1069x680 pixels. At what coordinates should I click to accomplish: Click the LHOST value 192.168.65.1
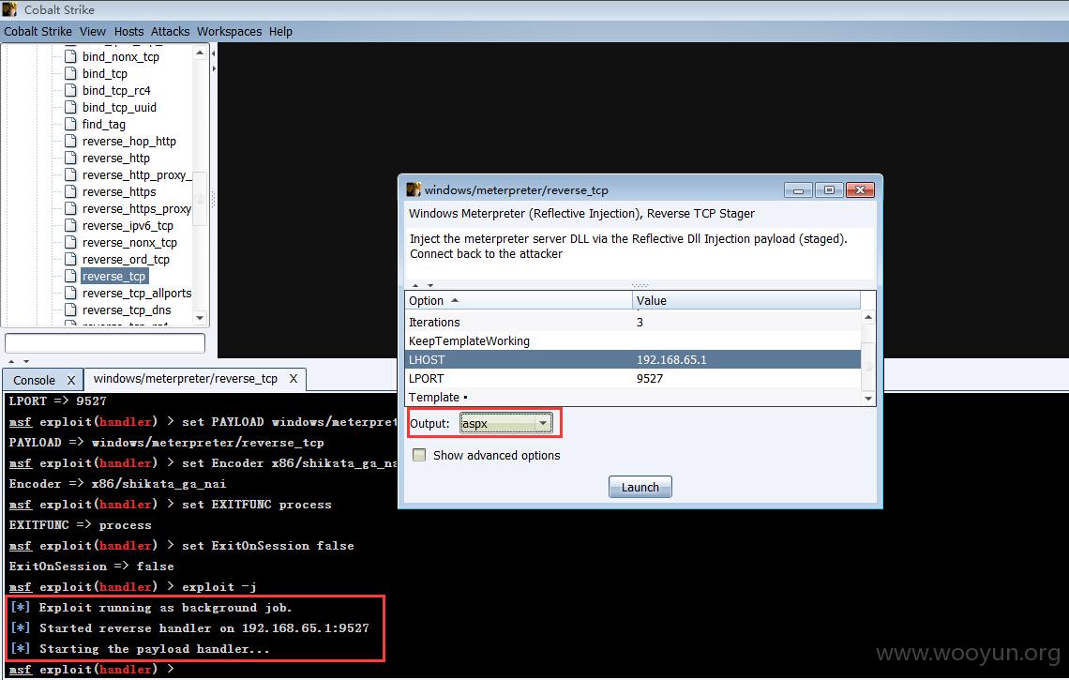pos(671,359)
